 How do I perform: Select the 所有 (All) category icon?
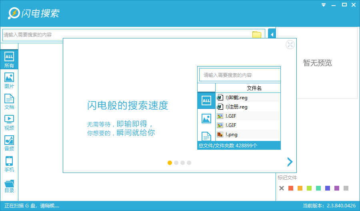(x=9, y=59)
